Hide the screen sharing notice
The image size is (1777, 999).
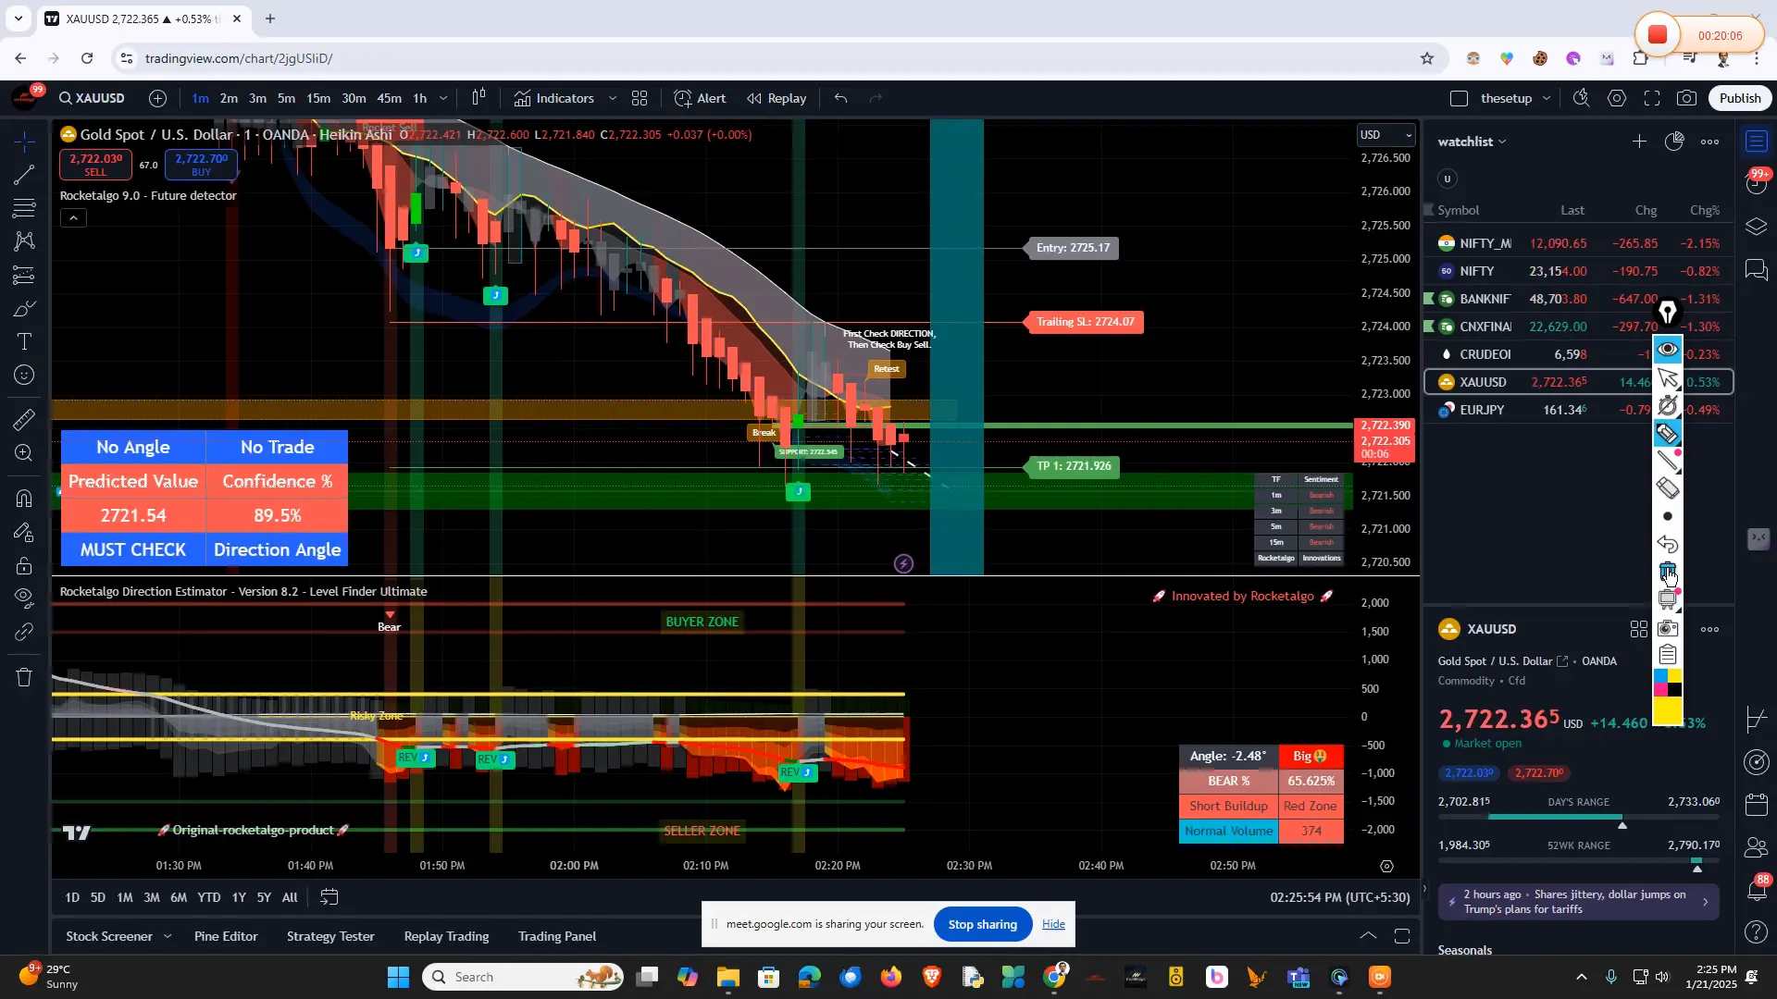[1053, 924]
